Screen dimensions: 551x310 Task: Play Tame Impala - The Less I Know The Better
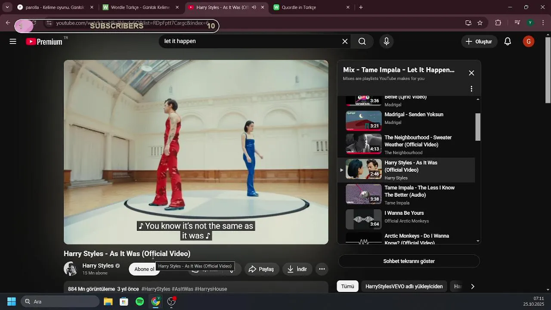coord(419,191)
